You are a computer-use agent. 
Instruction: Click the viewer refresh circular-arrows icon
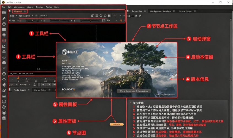101,16
